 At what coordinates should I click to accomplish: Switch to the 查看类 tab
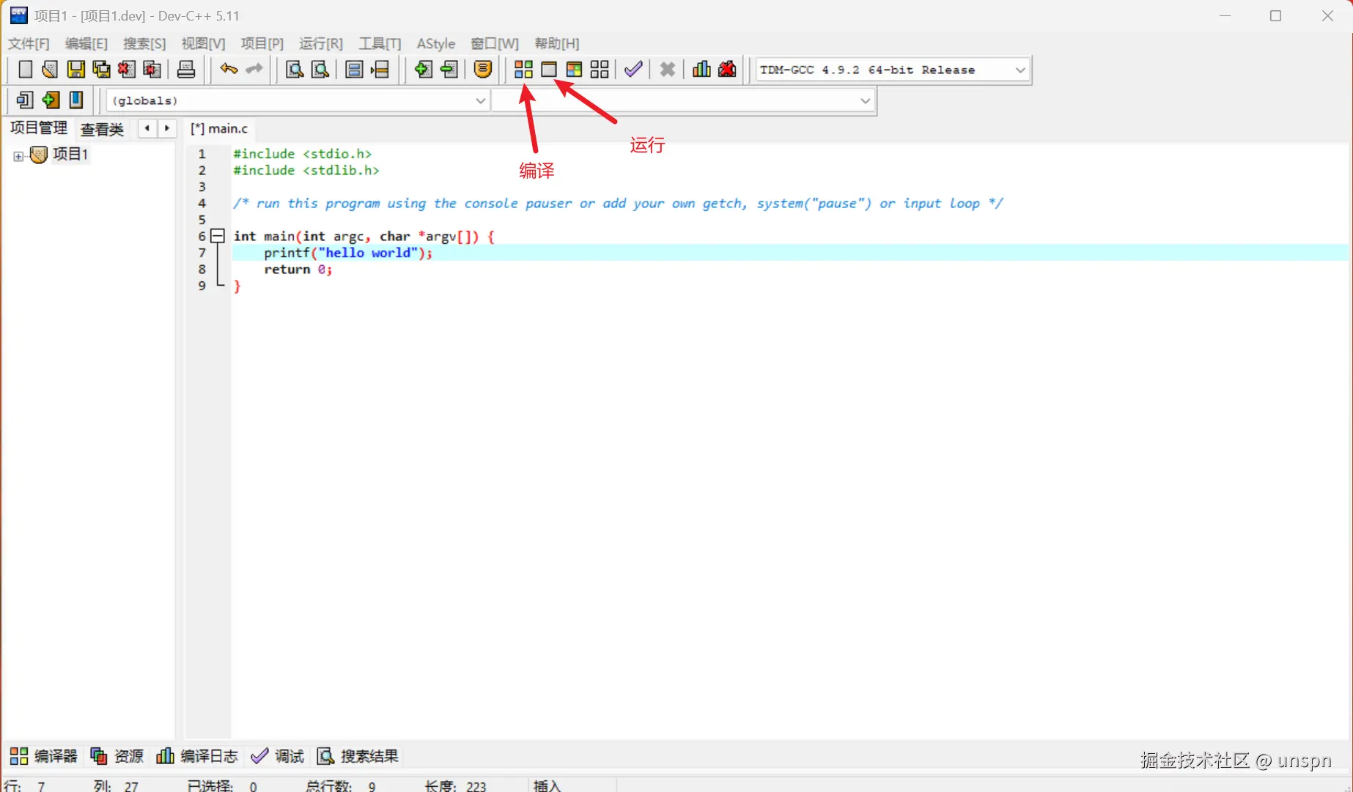pos(102,130)
